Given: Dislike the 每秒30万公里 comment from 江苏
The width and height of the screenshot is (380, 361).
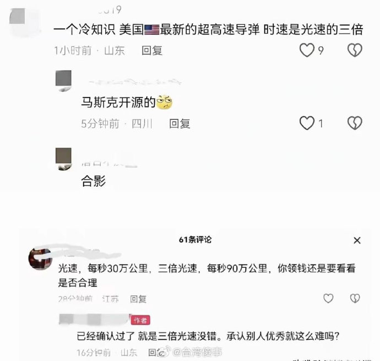Looking at the screenshot, I should point(355,298).
